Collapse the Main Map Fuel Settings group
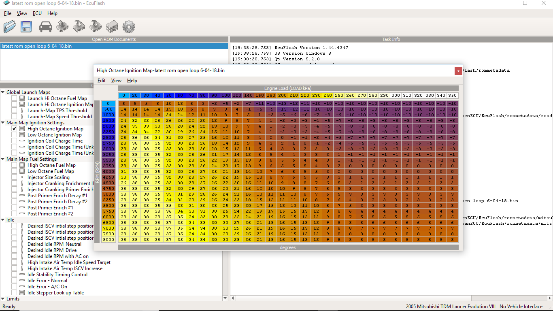 click(3, 159)
